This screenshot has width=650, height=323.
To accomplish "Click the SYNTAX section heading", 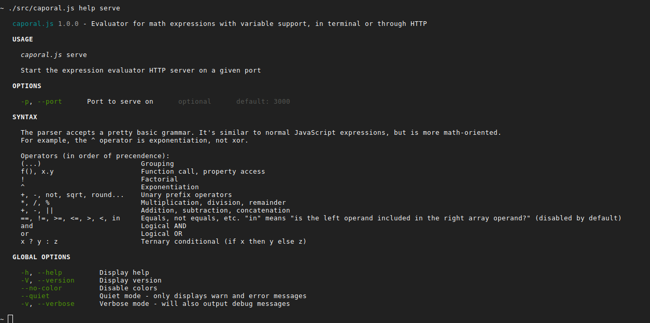I will tap(25, 117).
